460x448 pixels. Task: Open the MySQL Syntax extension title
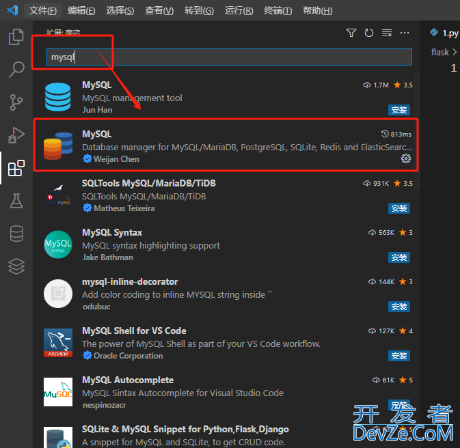coord(112,232)
